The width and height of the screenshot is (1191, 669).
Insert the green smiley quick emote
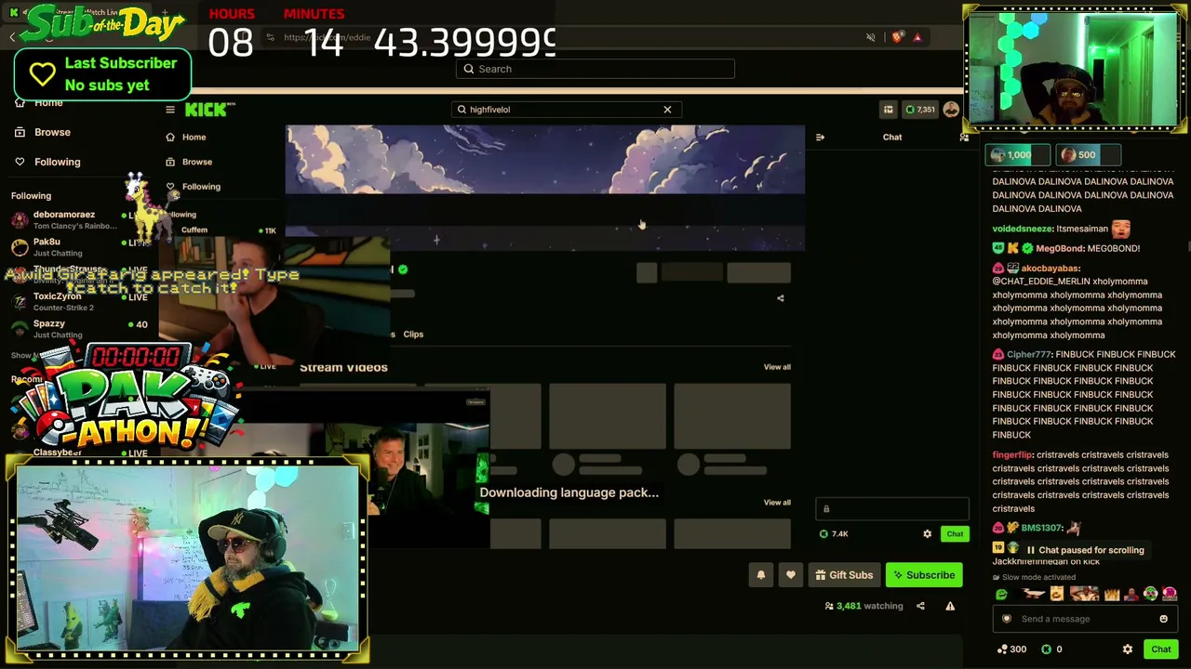click(1001, 595)
